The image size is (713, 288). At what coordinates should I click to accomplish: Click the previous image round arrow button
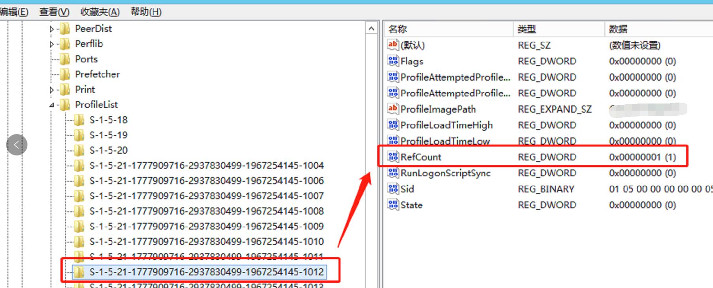point(17,145)
